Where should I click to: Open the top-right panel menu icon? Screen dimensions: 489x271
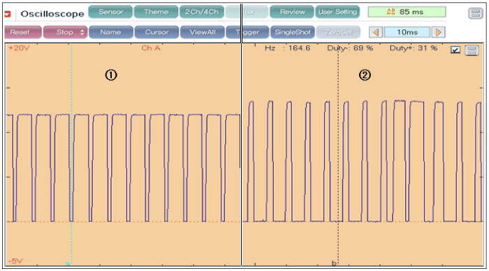click(475, 13)
